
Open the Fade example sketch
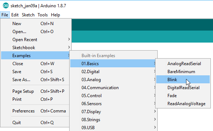coord(183,96)
